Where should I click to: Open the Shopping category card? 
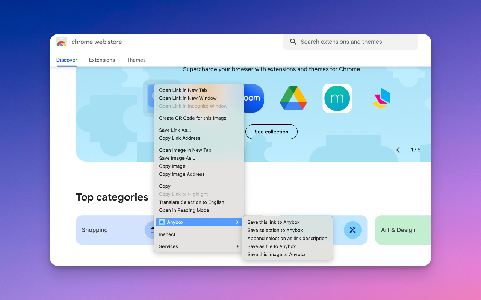pyautogui.click(x=115, y=230)
